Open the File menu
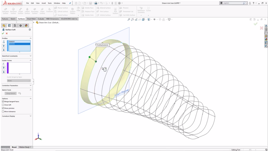 27,3
